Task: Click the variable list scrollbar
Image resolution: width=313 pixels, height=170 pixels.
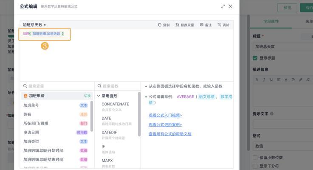Action: tap(92, 116)
